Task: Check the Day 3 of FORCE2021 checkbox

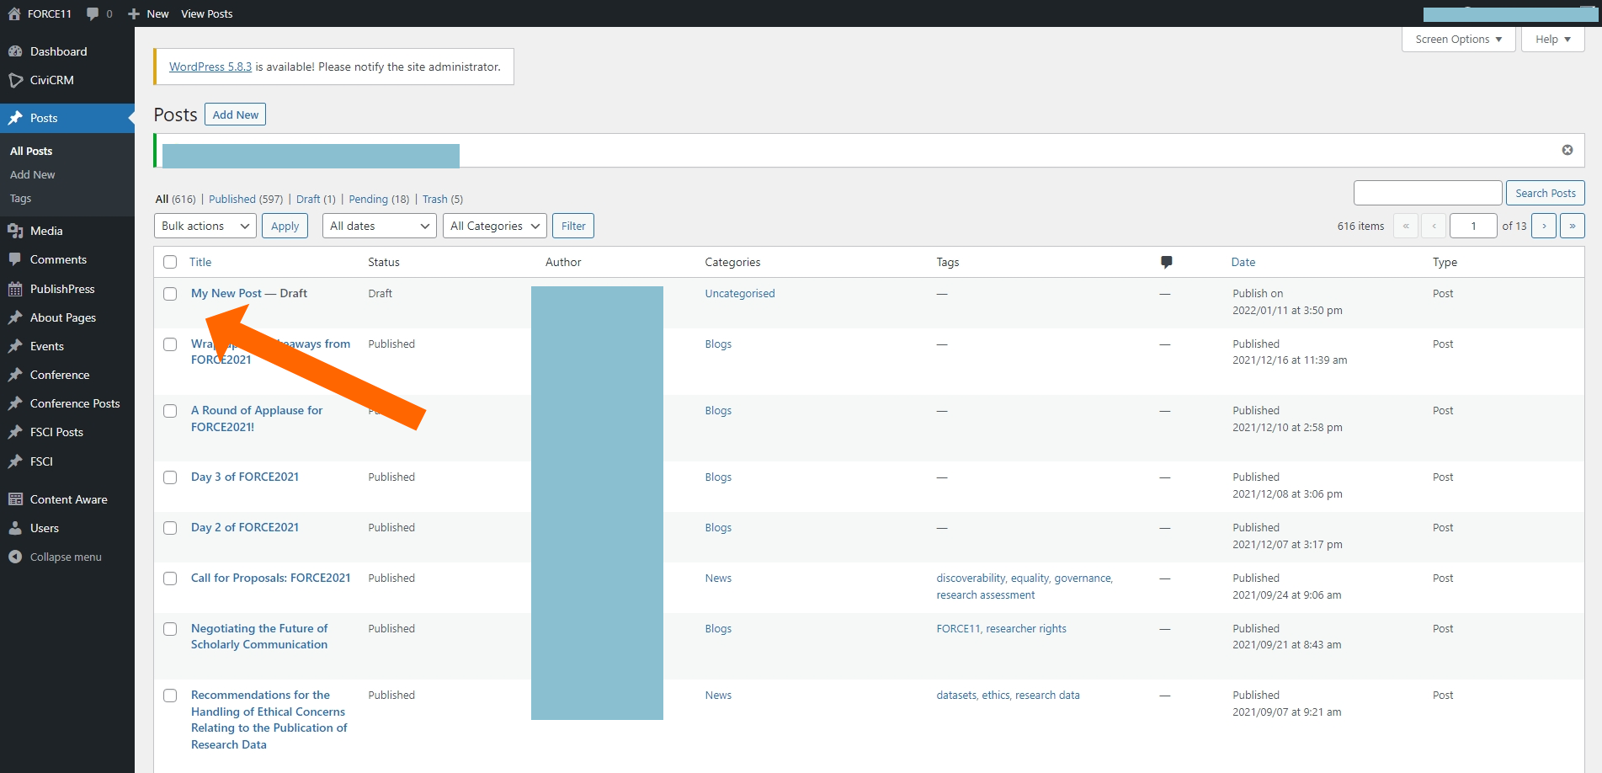Action: (x=170, y=477)
